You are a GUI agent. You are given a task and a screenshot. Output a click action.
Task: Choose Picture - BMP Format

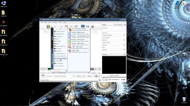coord(79,33)
